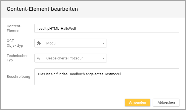The height and width of the screenshot is (110, 186).
Task: Cancel with the Abbrechen button
Action: [x=166, y=102]
